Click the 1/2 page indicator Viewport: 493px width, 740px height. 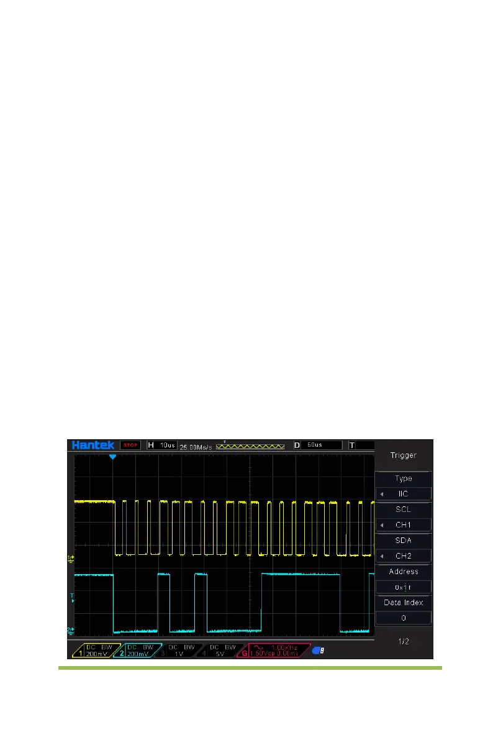pyautogui.click(x=404, y=641)
